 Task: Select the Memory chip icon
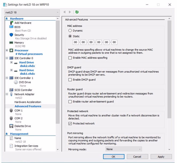point(11,43)
